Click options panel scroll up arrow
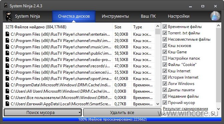The width and height of the screenshot is (224, 124). (x=218, y=26)
